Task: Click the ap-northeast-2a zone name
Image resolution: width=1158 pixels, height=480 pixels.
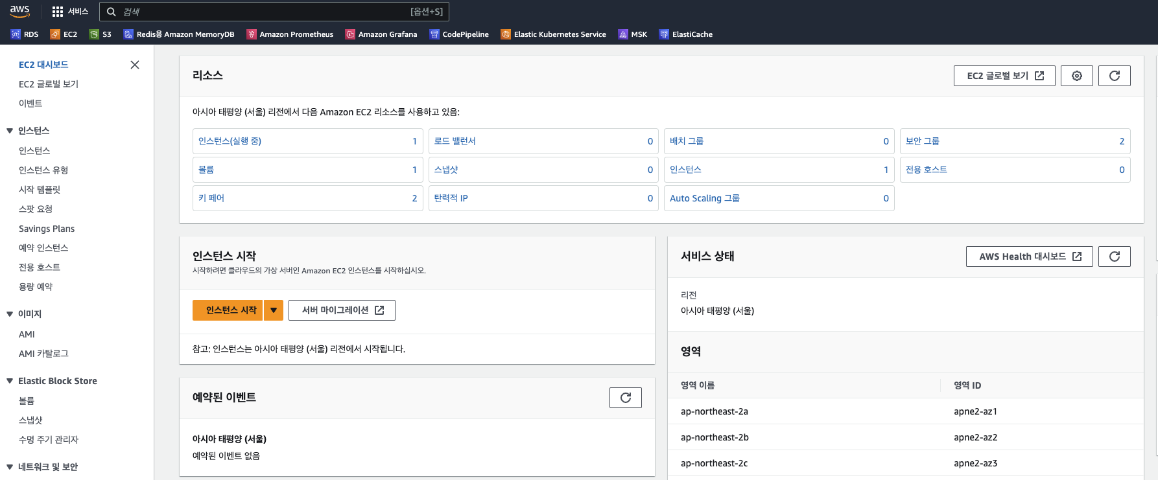Action: tap(715, 411)
